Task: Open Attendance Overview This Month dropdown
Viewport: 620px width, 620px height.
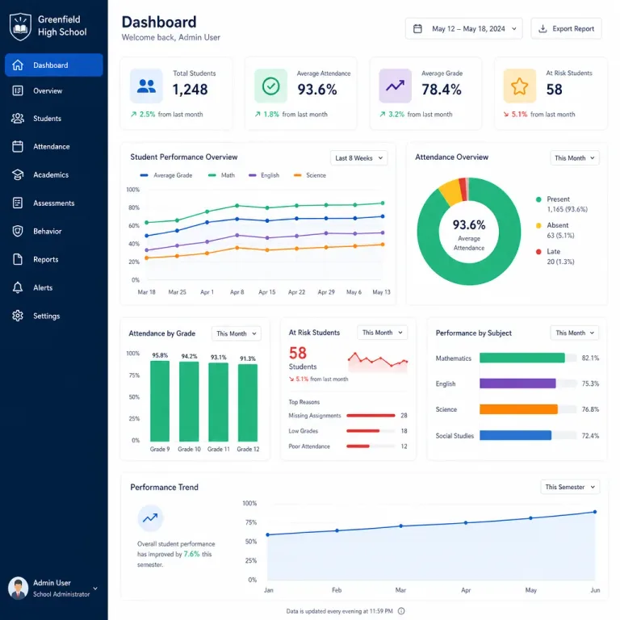Action: [x=575, y=157]
